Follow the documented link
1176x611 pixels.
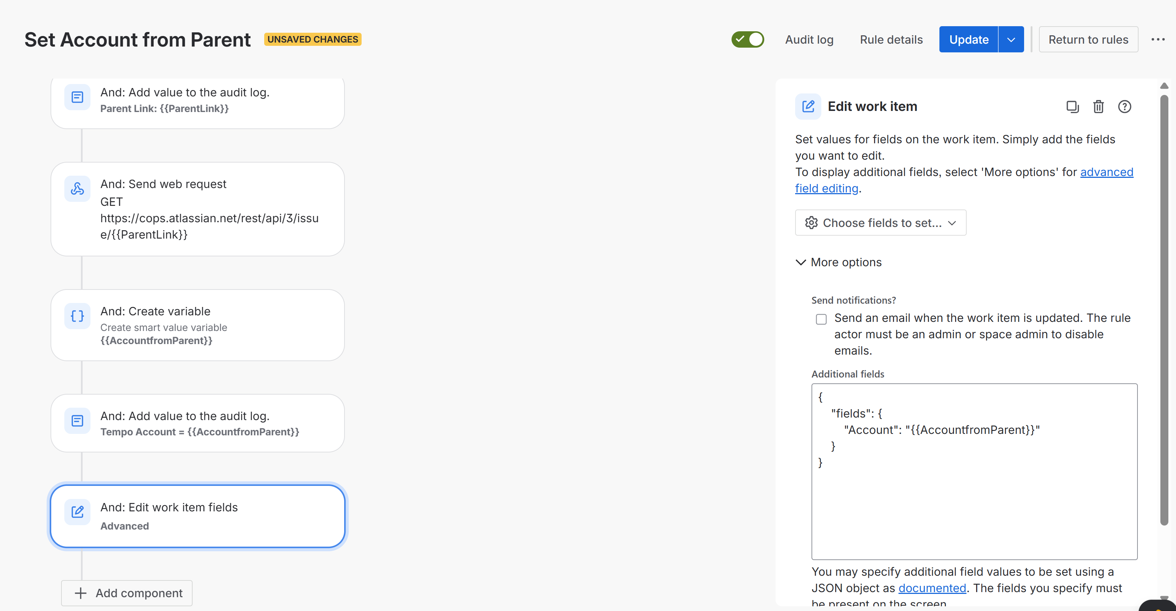(x=932, y=588)
